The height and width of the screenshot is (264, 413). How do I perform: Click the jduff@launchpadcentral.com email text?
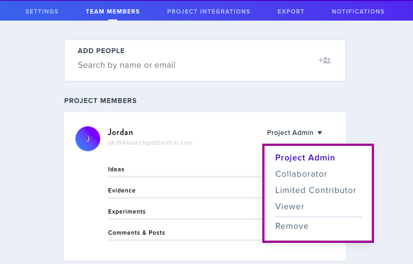150,143
